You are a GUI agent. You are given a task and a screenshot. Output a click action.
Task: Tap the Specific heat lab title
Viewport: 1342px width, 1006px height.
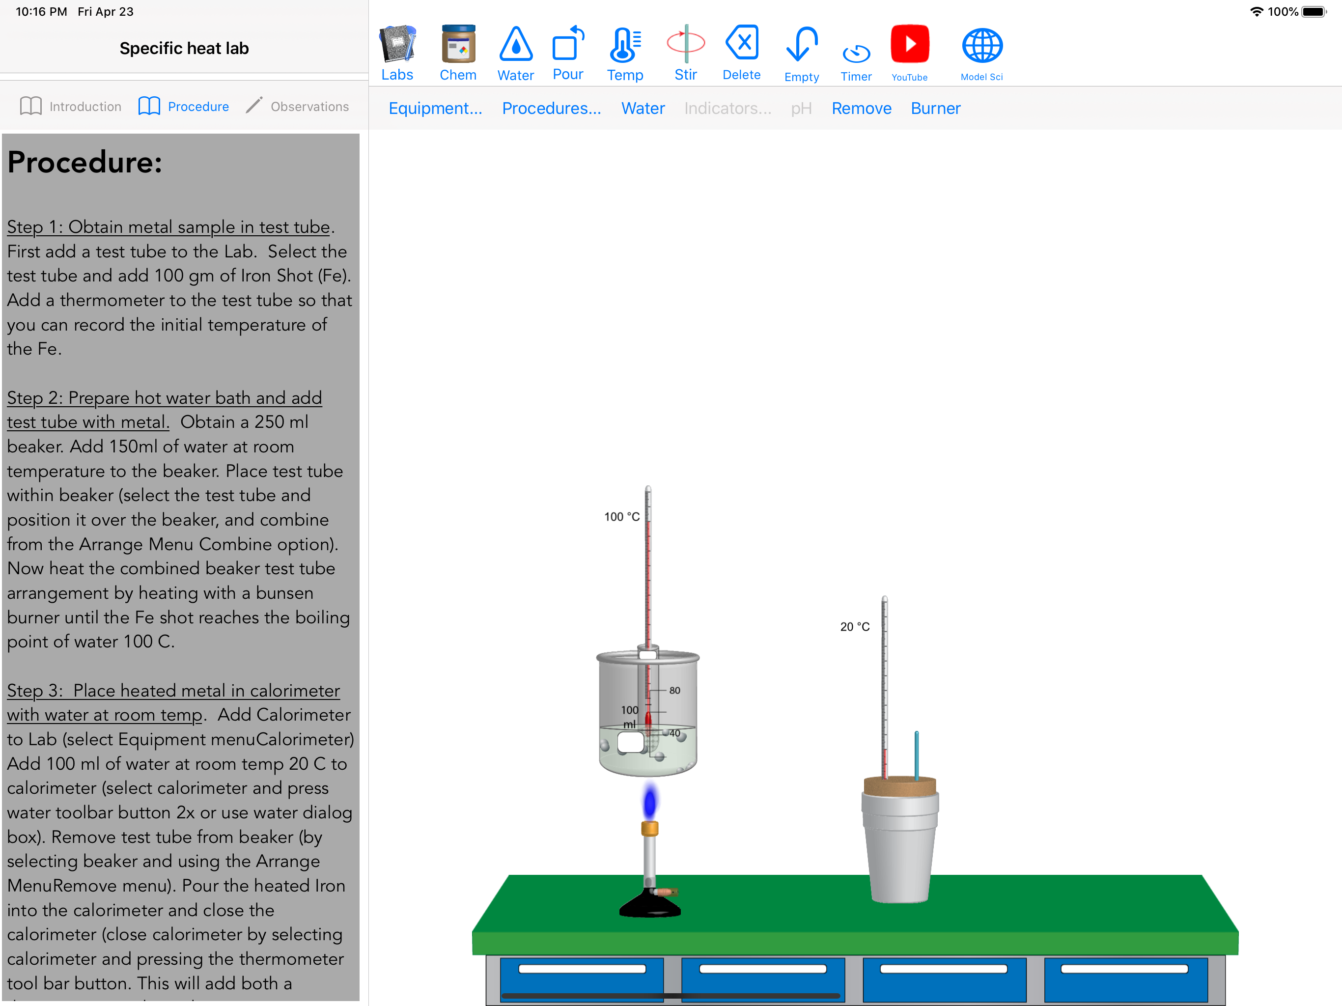click(x=184, y=49)
